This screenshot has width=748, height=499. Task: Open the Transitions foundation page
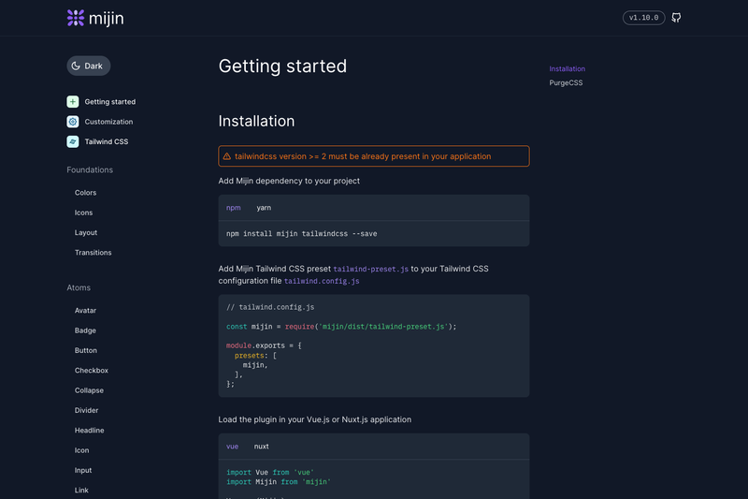(x=93, y=253)
